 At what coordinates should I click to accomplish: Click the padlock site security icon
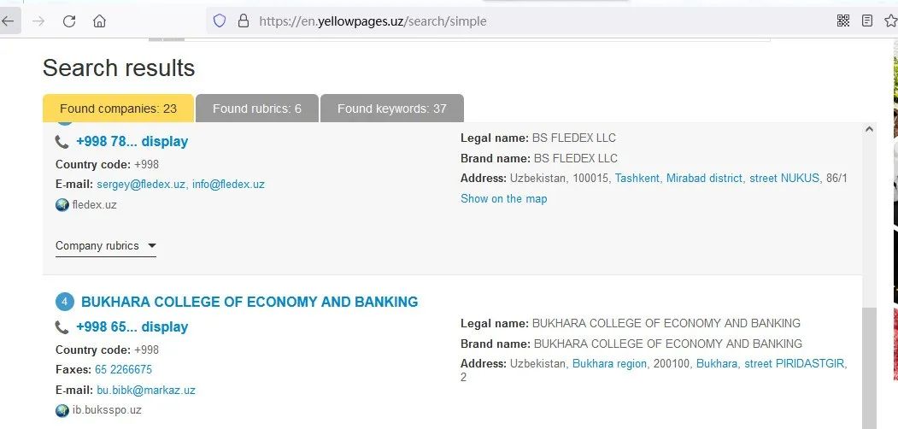click(244, 21)
